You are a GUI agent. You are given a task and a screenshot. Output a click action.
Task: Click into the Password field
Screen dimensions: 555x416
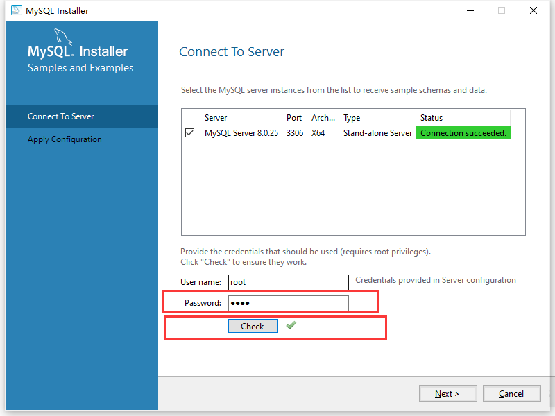288,303
